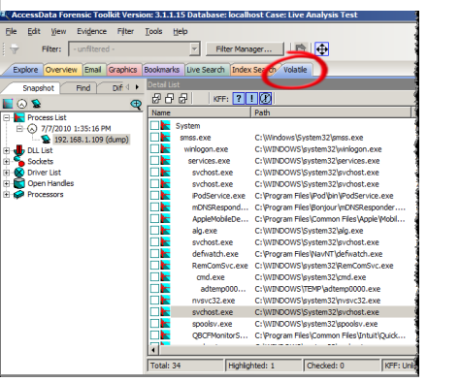The width and height of the screenshot is (460, 382).
Task: Collapse the Process List tree node
Action: (x=7, y=117)
